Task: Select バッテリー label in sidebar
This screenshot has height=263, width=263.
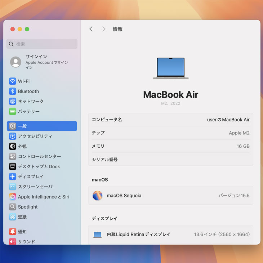Action: click(x=29, y=111)
